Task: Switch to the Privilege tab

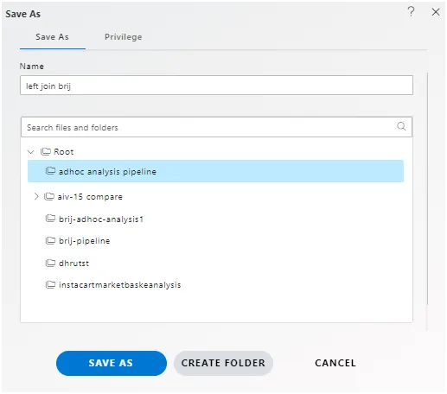Action: click(x=123, y=37)
